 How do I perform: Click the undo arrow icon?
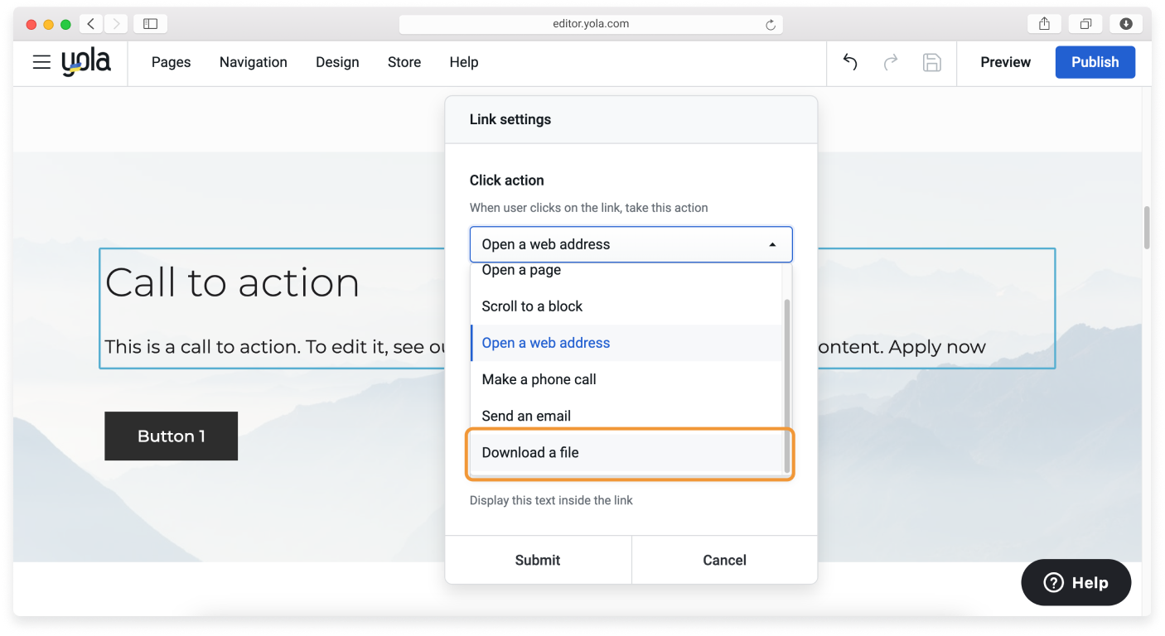coord(850,62)
